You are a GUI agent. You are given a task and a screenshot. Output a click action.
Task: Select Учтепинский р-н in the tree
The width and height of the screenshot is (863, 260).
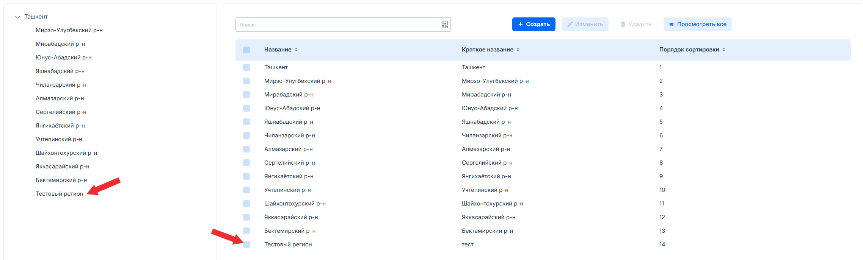click(x=59, y=139)
